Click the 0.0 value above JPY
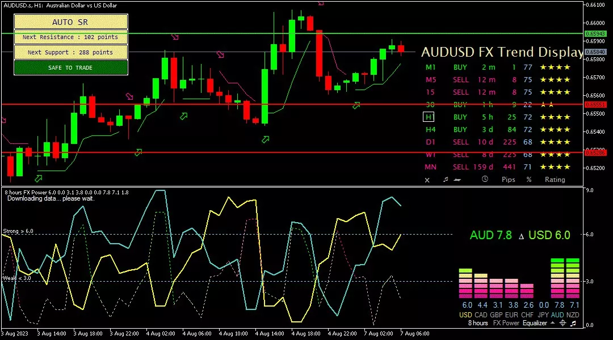Image resolution: width=613 pixels, height=340 pixels. (x=544, y=305)
